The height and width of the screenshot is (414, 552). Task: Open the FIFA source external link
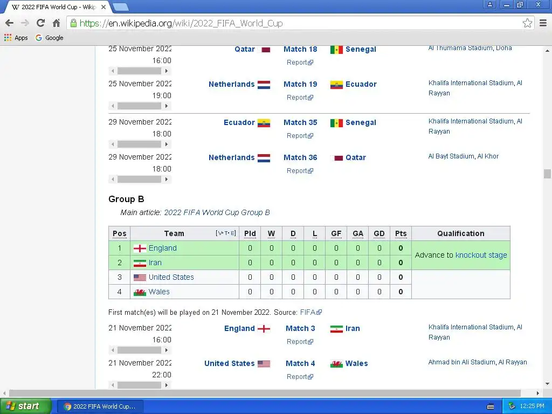click(311, 312)
